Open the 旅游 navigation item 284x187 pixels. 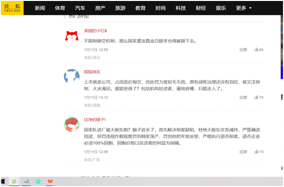(x=120, y=8)
